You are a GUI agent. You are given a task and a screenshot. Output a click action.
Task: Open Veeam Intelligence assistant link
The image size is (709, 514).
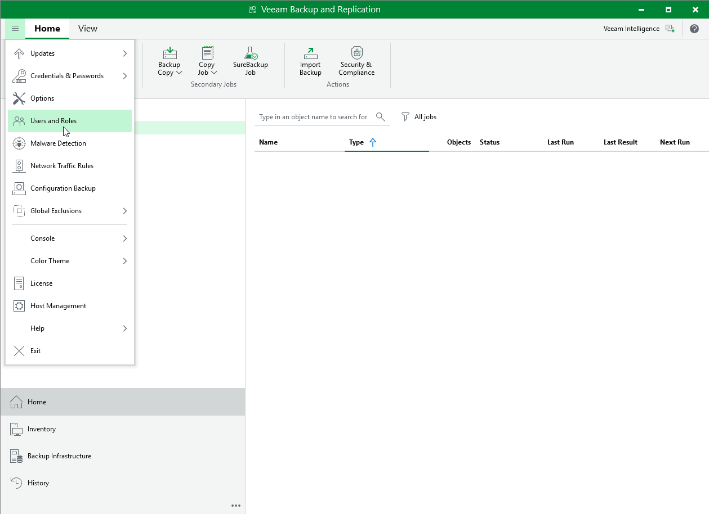click(631, 29)
